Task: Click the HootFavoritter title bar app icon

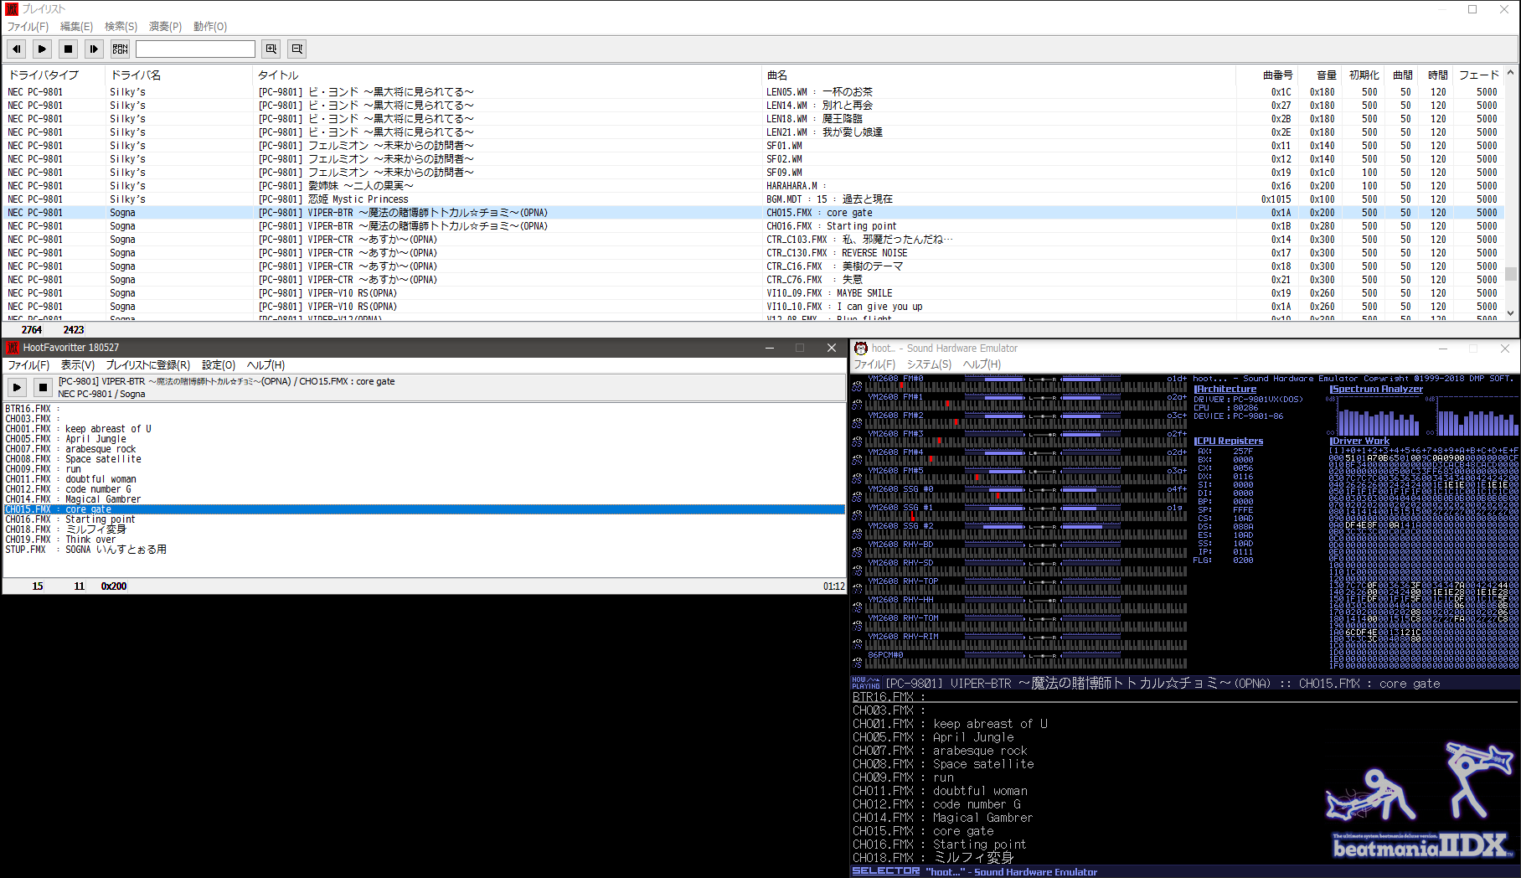Action: coord(13,348)
